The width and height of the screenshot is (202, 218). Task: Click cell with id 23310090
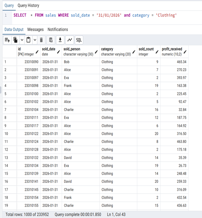point(28,62)
